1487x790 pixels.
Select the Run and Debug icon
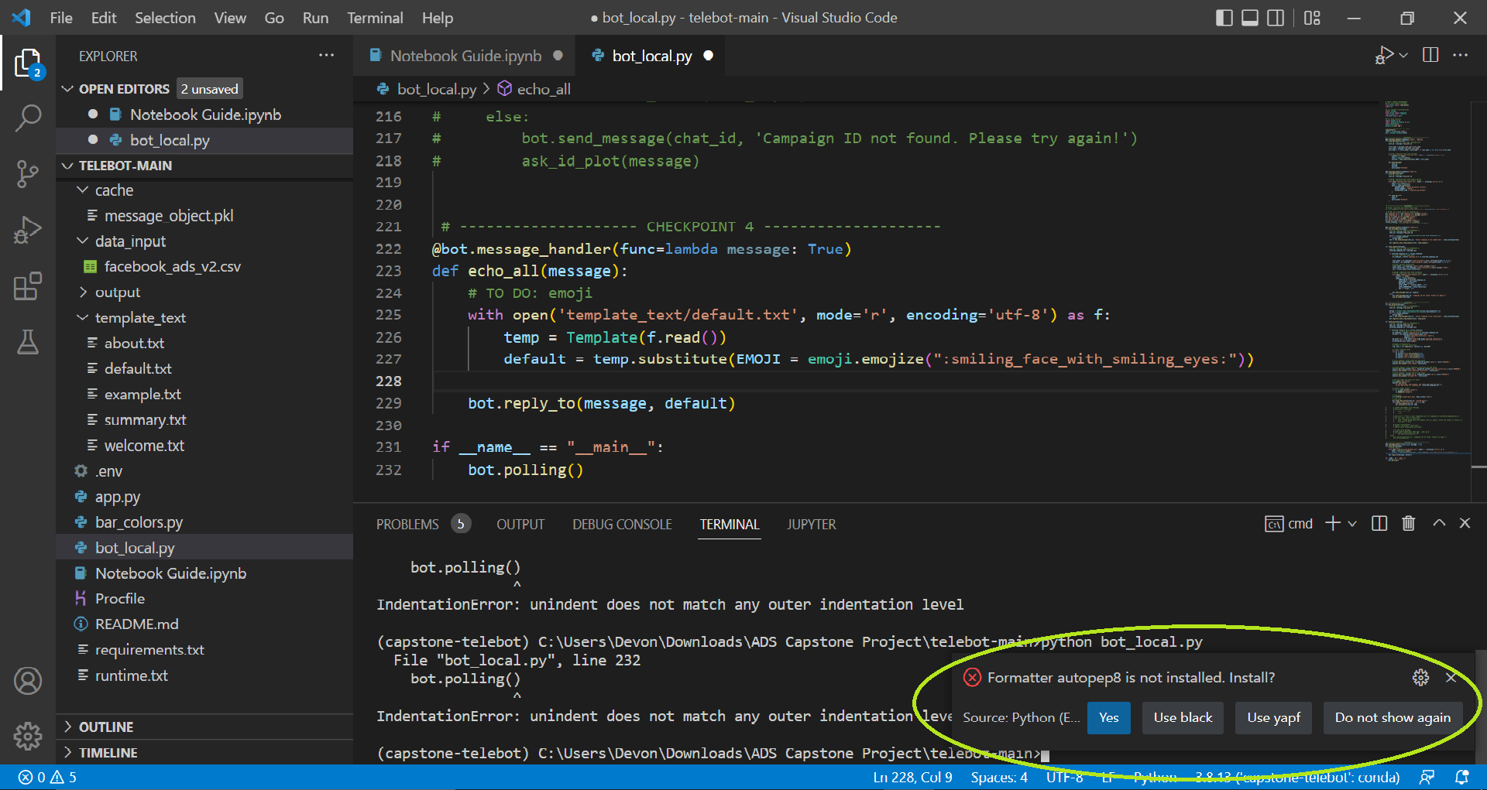click(x=29, y=230)
